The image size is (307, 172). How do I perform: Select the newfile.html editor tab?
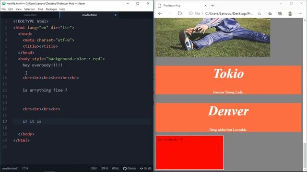pos(89,15)
